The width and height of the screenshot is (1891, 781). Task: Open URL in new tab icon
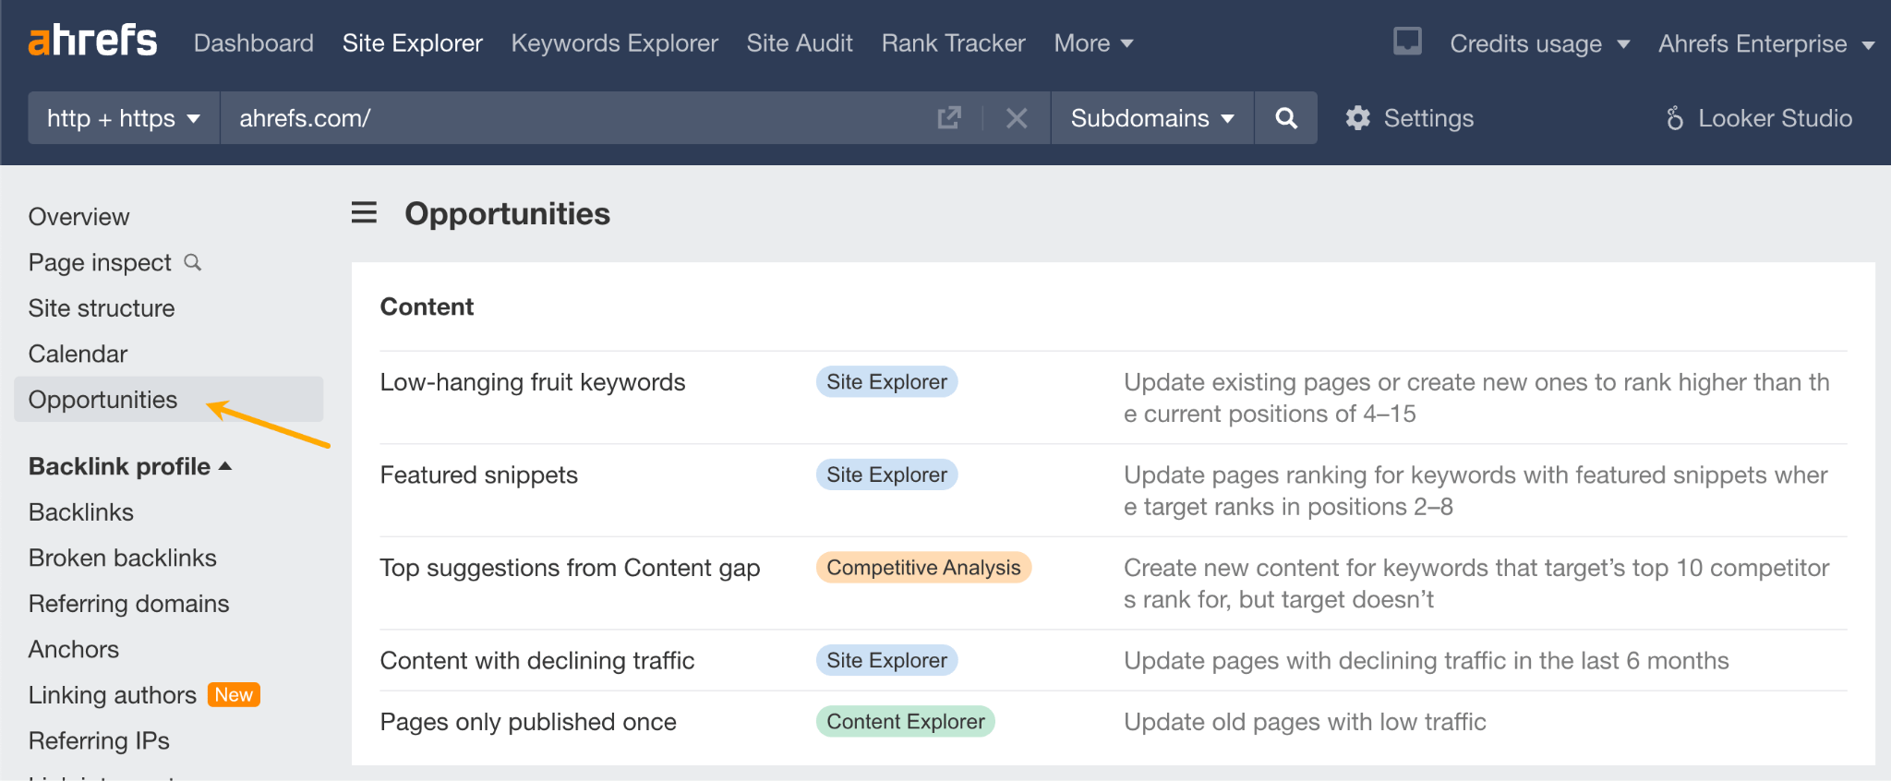click(949, 118)
